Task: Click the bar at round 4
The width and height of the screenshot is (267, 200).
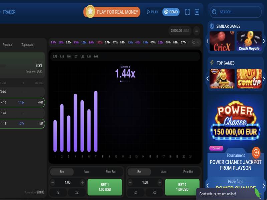Action: pyautogui.click(x=75, y=123)
